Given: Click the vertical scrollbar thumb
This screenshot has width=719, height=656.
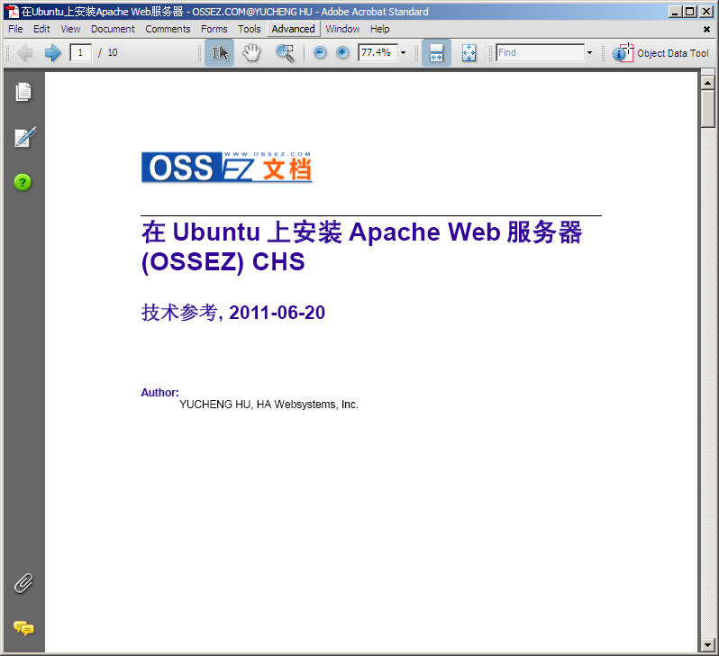Looking at the screenshot, I should pyautogui.click(x=707, y=108).
